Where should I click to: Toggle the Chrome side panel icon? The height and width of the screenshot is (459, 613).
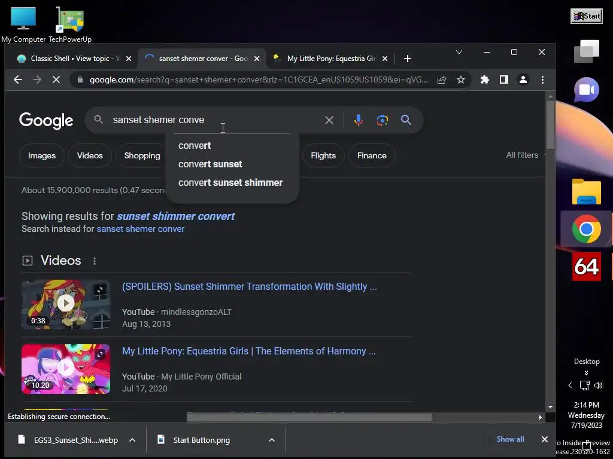(504, 79)
